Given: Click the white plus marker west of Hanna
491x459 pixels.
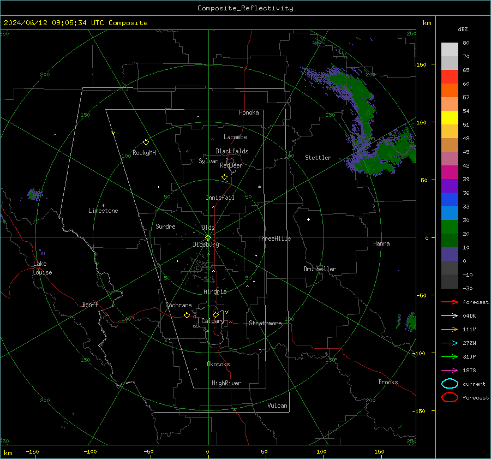Looking at the screenshot, I should (308, 219).
